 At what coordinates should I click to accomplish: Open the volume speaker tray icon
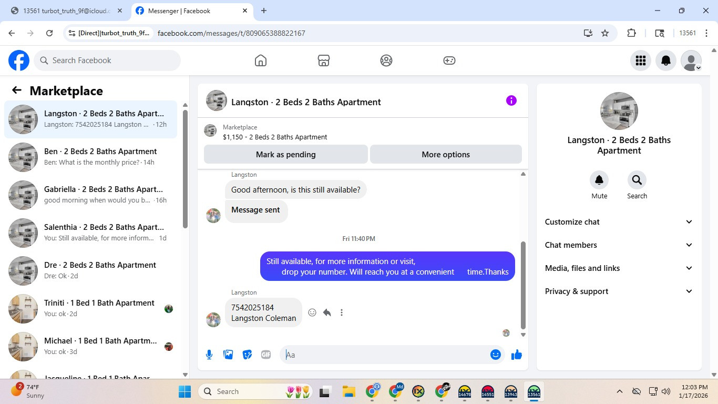tap(666, 391)
